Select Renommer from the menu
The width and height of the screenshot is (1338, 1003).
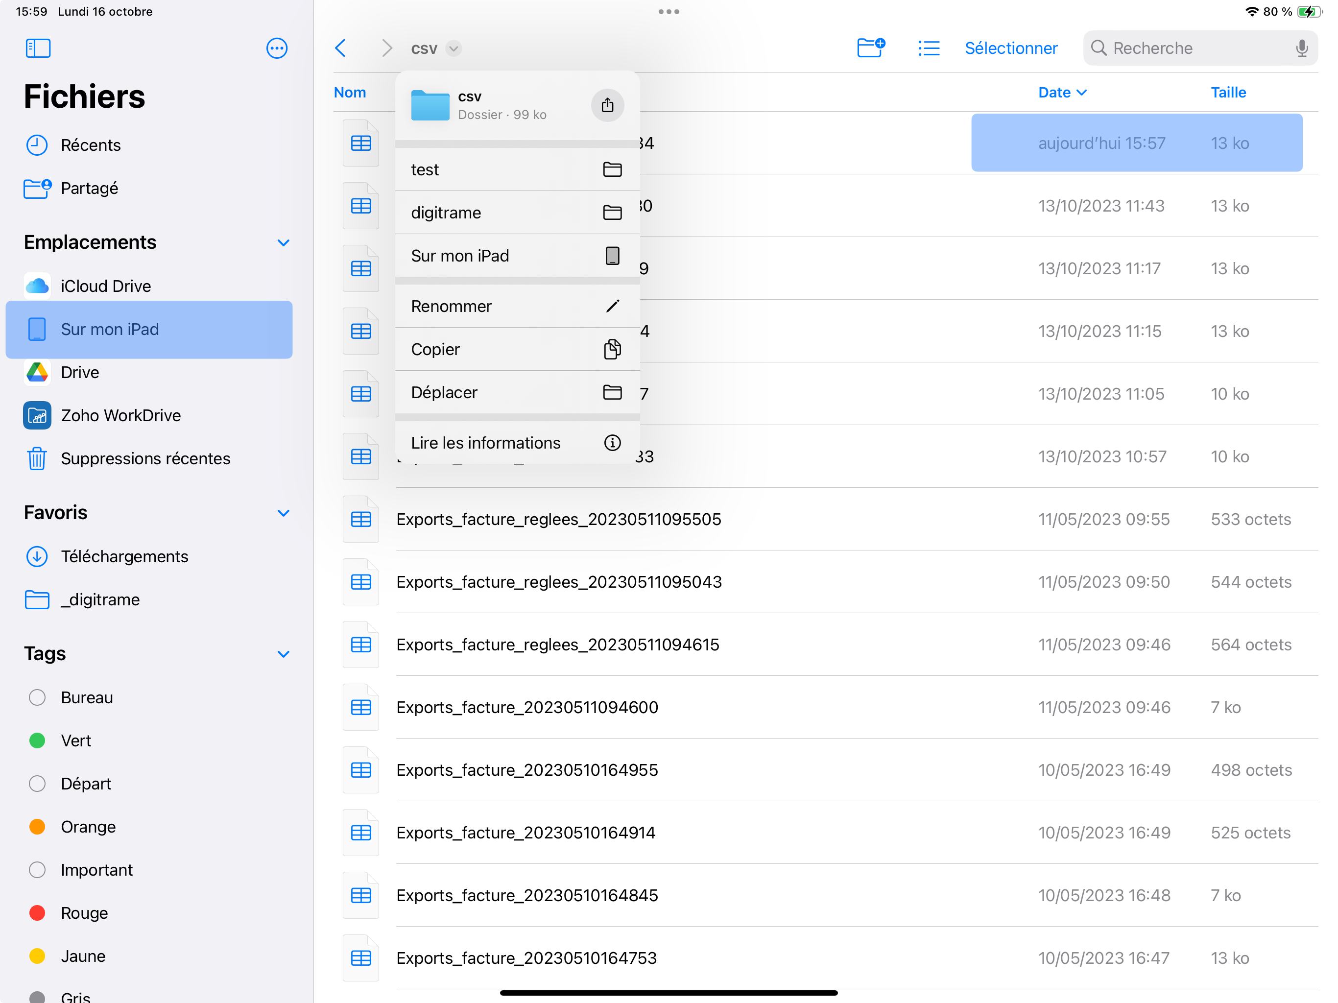pos(517,306)
